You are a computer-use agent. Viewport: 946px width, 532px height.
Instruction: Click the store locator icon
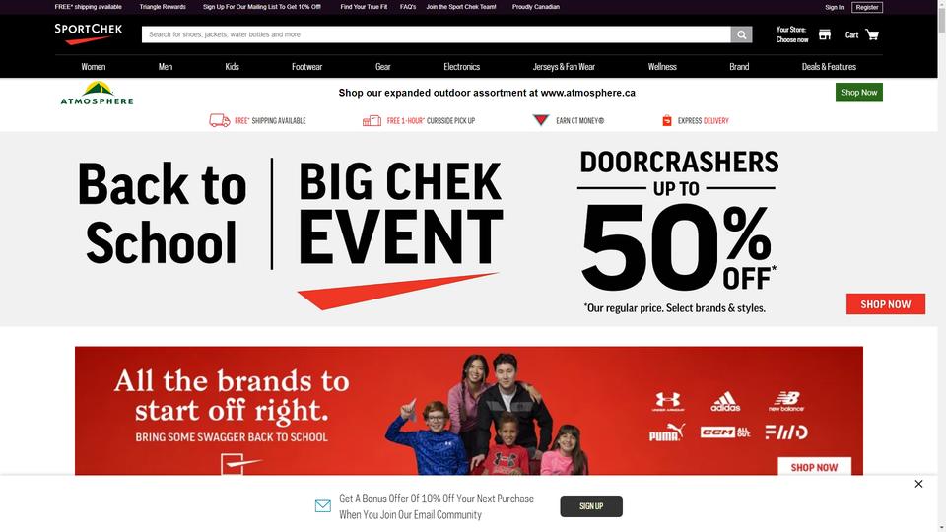pyautogui.click(x=824, y=34)
